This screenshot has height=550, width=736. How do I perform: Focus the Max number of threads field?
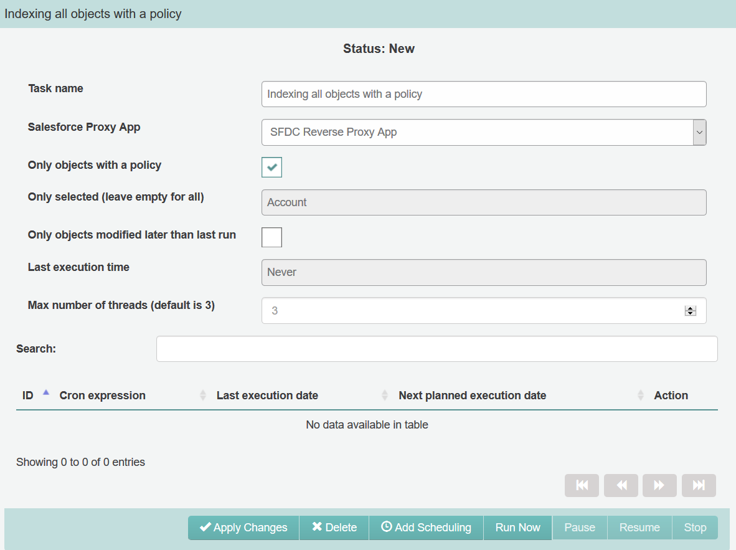[x=484, y=310]
